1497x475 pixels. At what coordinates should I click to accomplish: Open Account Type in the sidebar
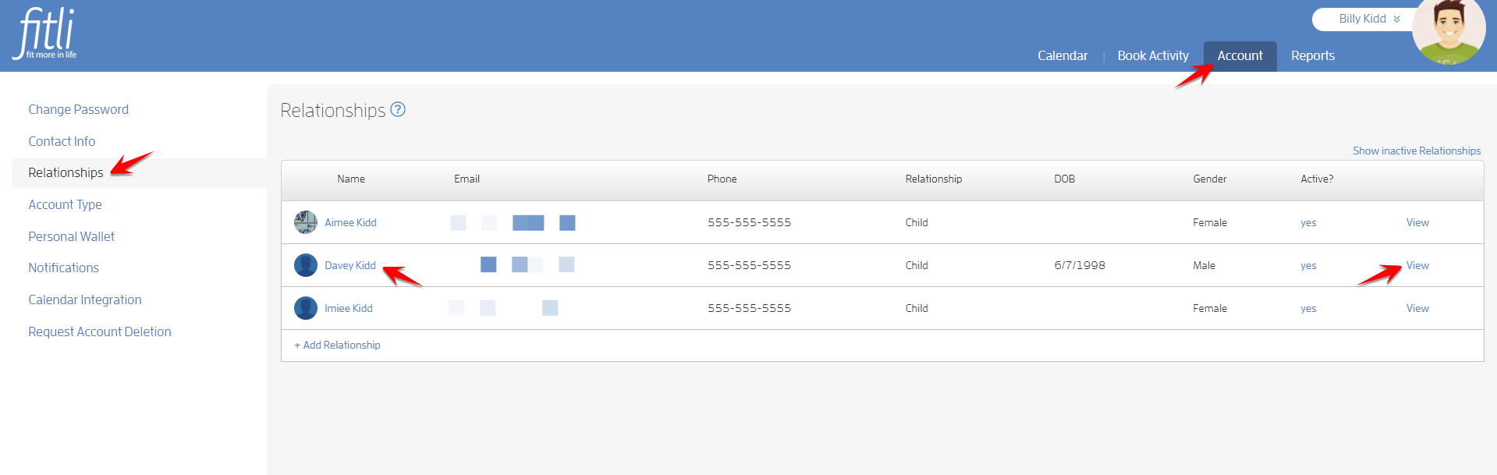pyautogui.click(x=66, y=204)
